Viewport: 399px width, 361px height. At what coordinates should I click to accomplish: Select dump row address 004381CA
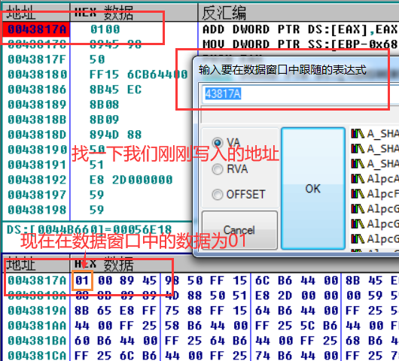point(37,355)
